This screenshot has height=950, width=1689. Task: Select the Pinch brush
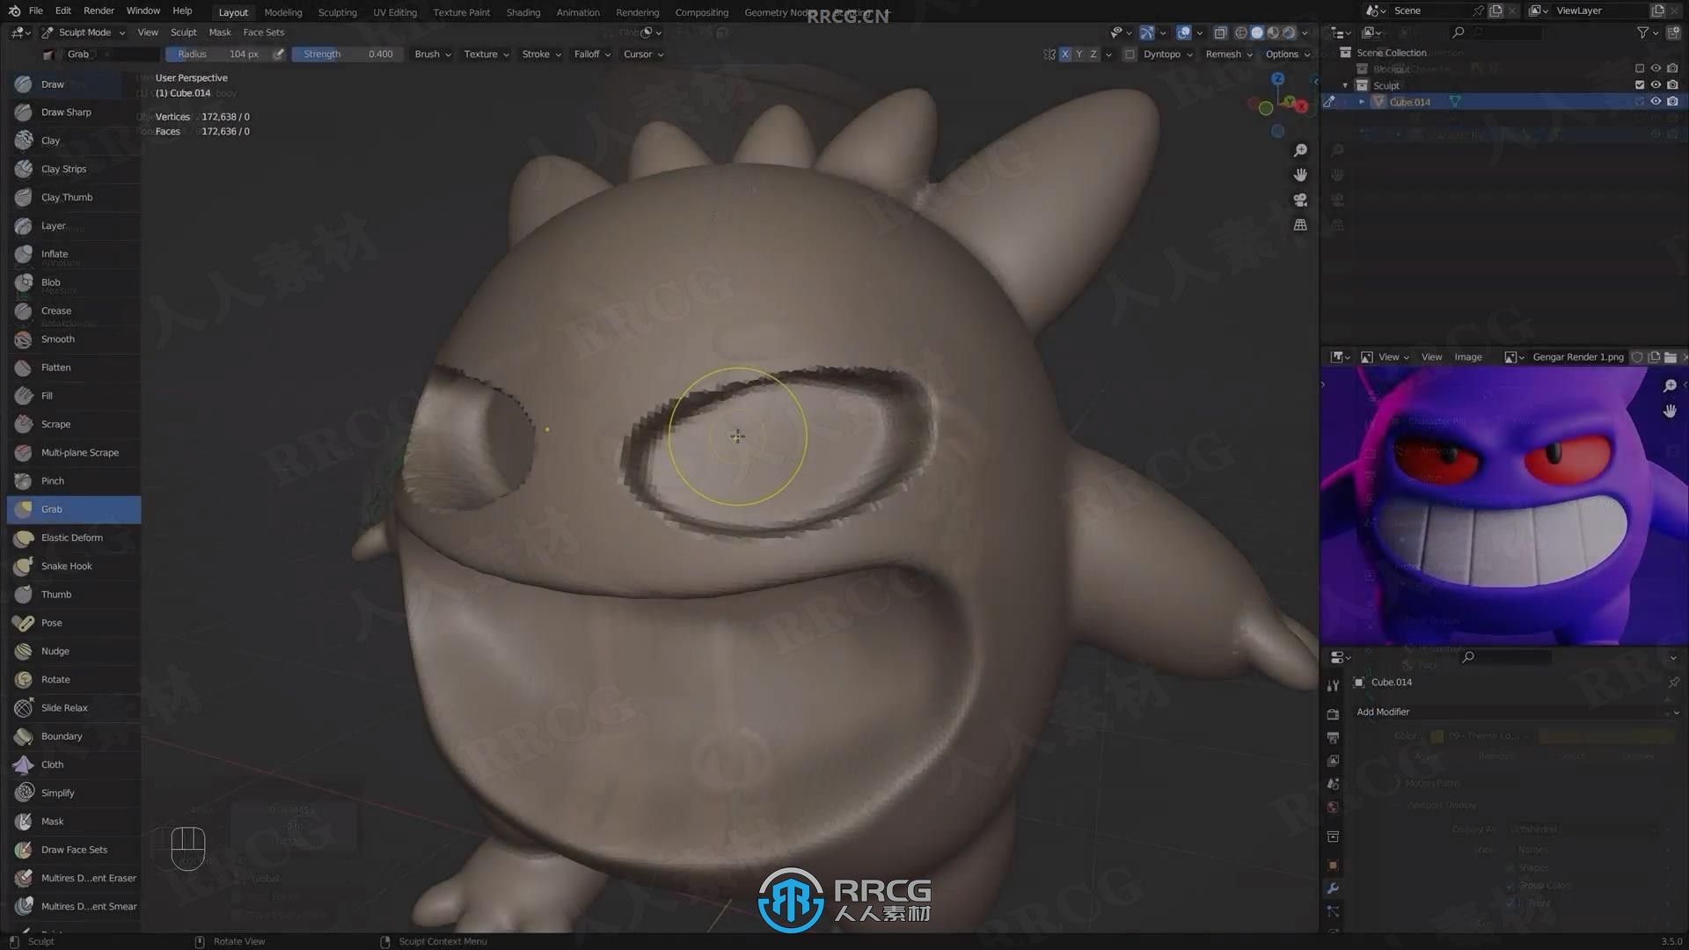[74, 481]
